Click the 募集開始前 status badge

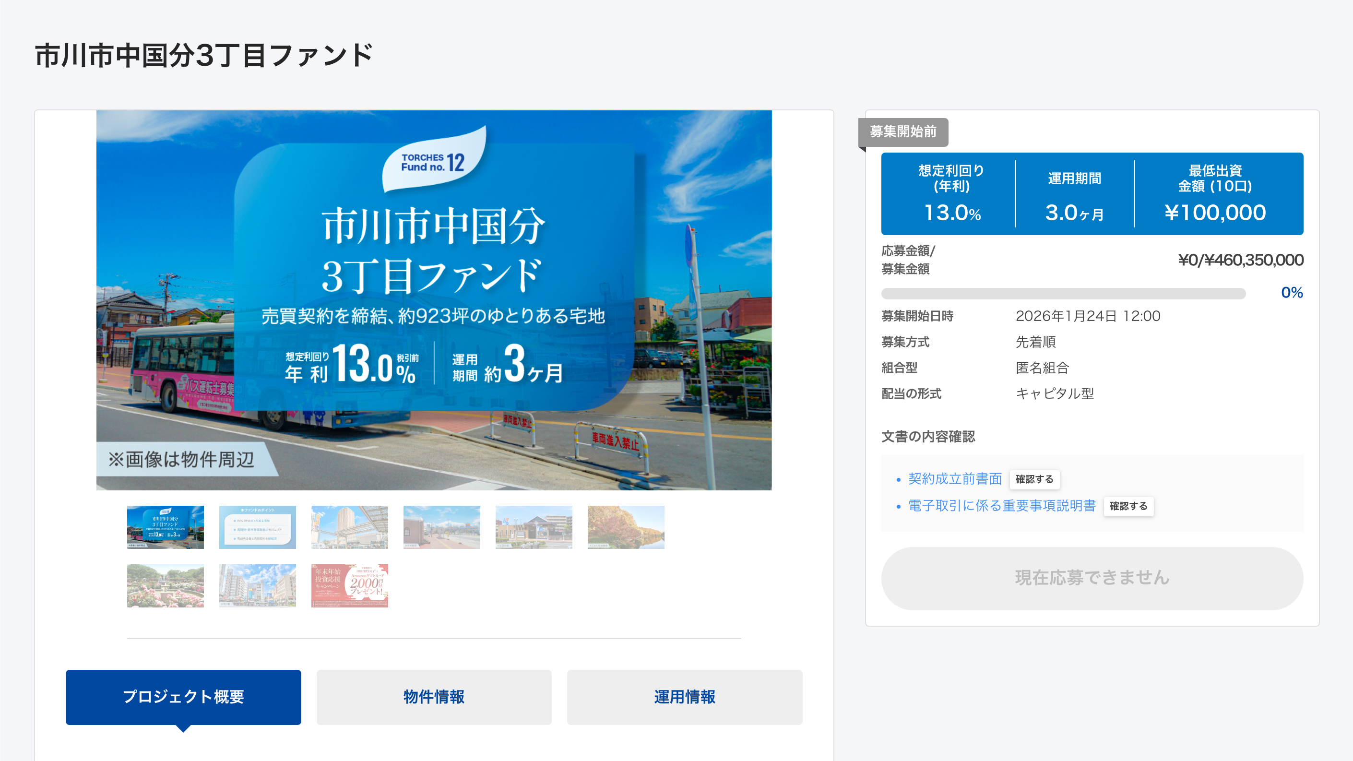click(903, 132)
